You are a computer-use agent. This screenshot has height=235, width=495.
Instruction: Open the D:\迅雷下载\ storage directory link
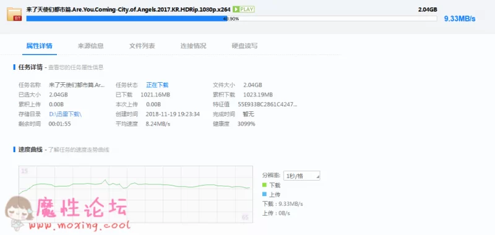(66, 114)
